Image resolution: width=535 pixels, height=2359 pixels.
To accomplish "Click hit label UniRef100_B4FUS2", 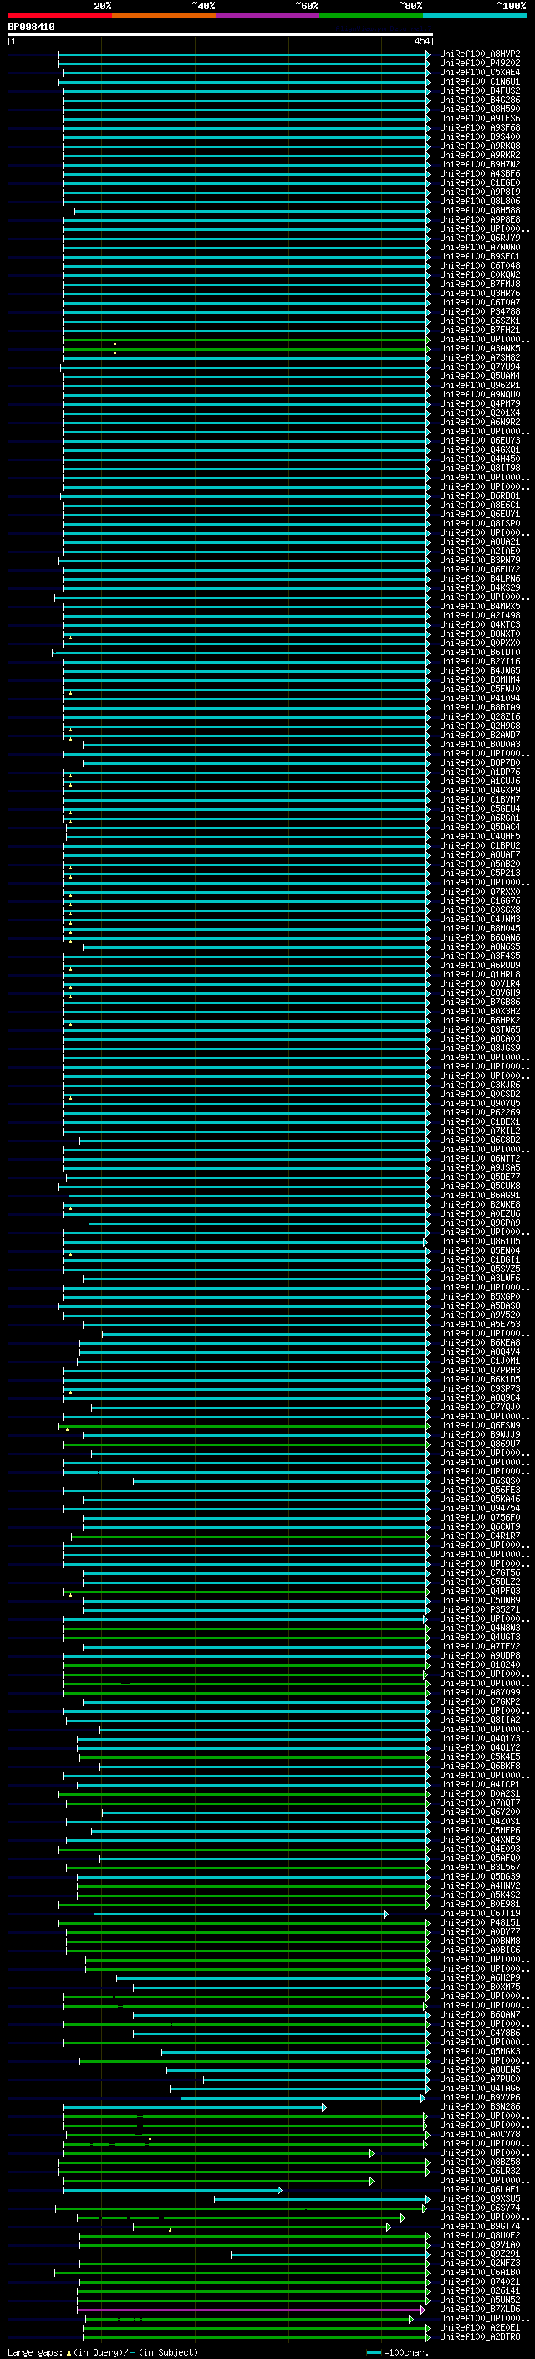I will [479, 90].
